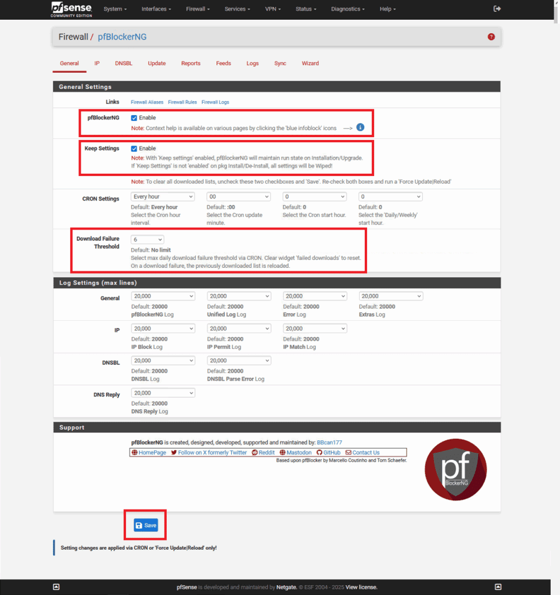Switch to the Sync tab

click(x=280, y=63)
